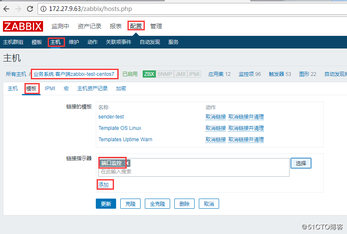The height and width of the screenshot is (234, 347).
Task: Remove the 端口监控 tag with its x
Action: pyautogui.click(x=127, y=163)
